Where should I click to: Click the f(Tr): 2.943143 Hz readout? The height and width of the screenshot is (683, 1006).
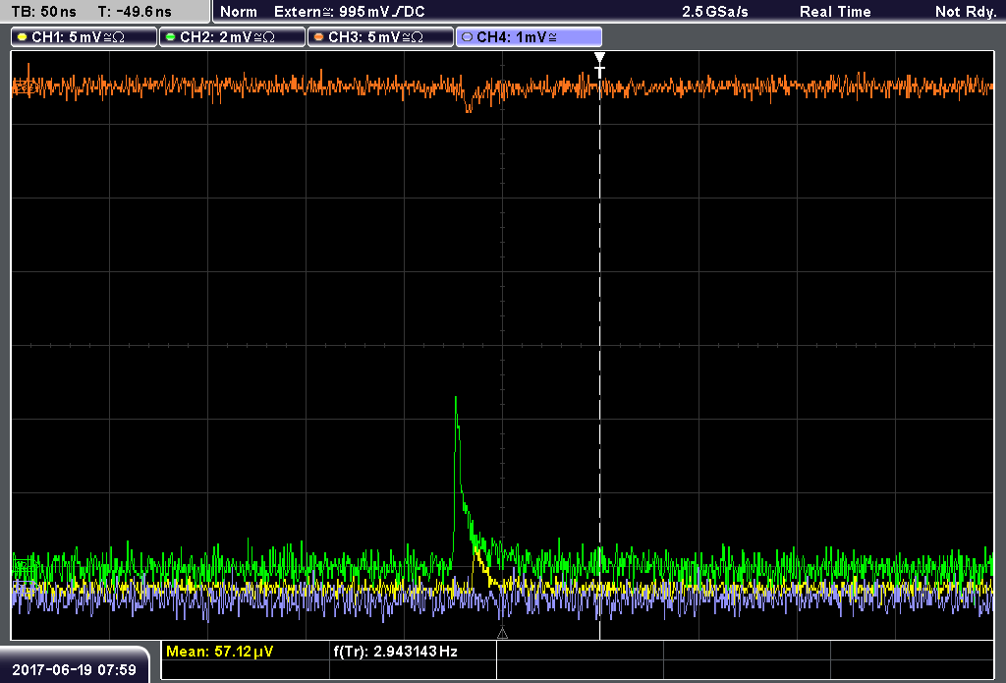pyautogui.click(x=395, y=652)
